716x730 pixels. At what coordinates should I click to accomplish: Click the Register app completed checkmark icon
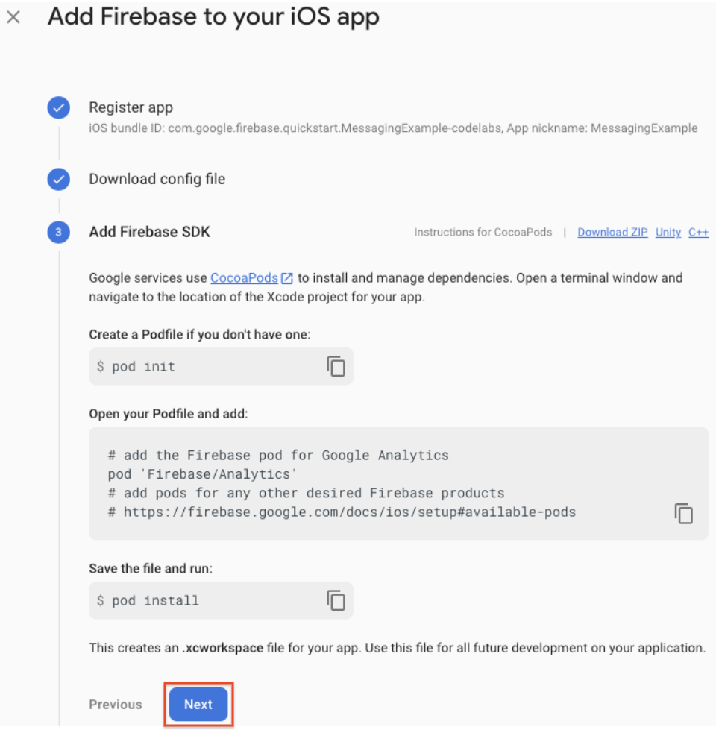[x=58, y=108]
